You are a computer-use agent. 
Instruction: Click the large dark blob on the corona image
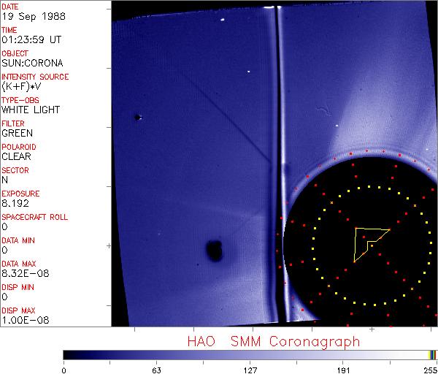point(215,251)
